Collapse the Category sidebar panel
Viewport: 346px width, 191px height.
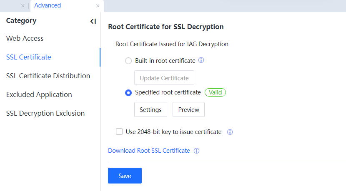point(93,21)
